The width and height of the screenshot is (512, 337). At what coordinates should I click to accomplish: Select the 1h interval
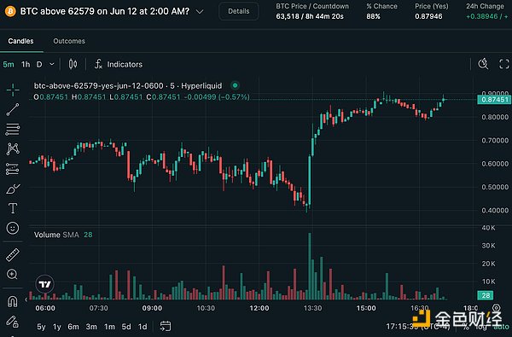coord(26,64)
